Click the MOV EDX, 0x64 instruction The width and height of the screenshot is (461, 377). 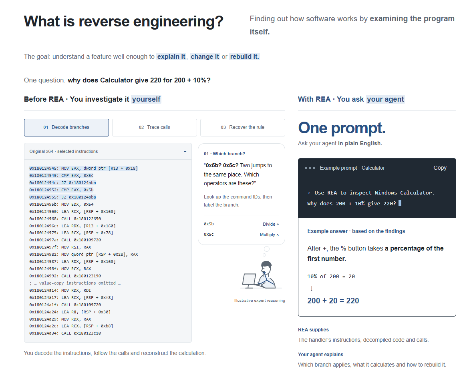click(61, 204)
